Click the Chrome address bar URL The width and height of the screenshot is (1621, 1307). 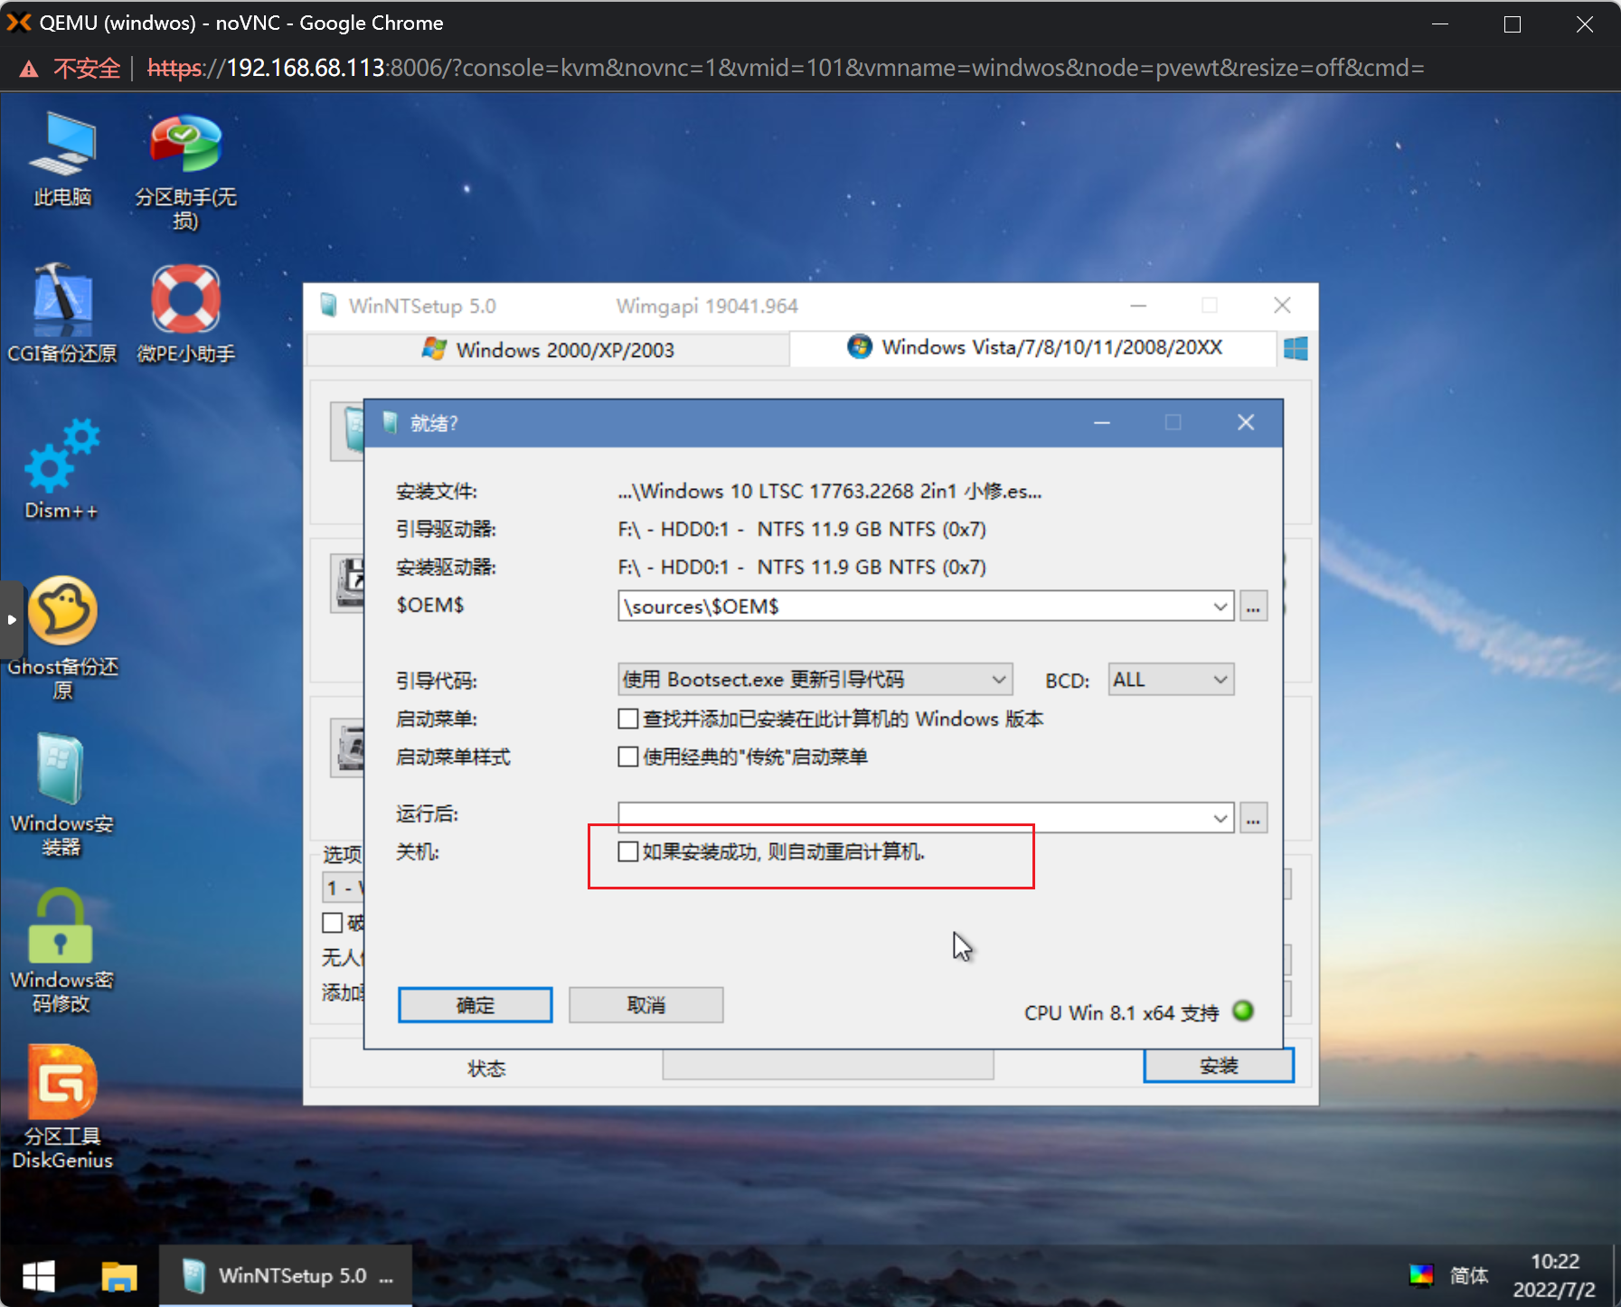[x=786, y=69]
